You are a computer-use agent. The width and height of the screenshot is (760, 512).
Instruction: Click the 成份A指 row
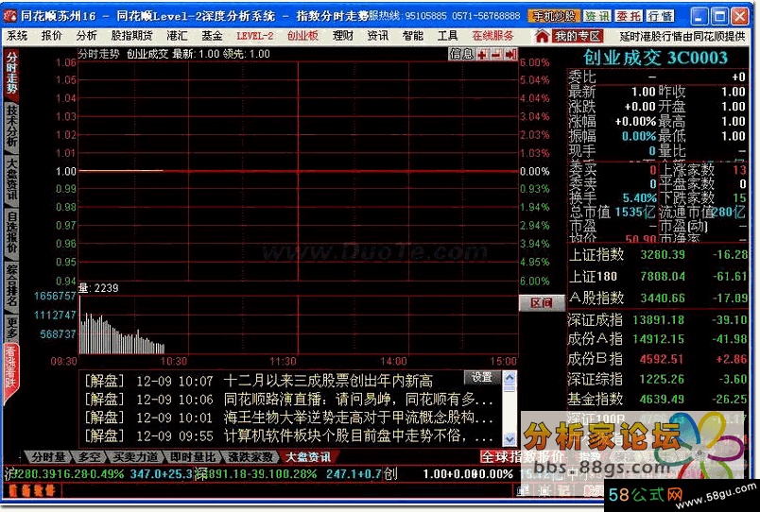658,339
